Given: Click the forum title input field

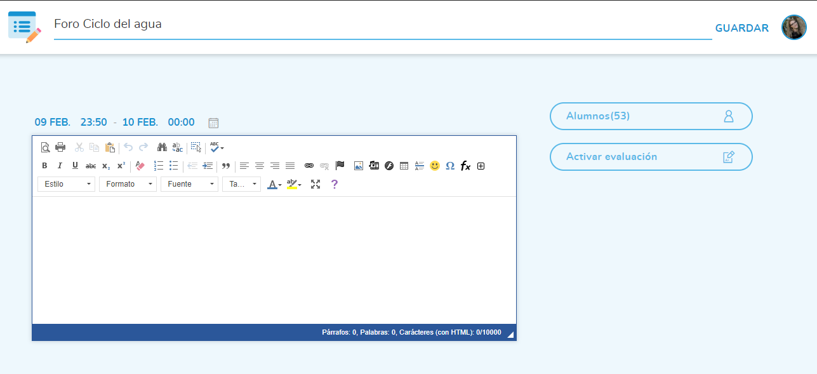Looking at the screenshot, I should [x=382, y=25].
